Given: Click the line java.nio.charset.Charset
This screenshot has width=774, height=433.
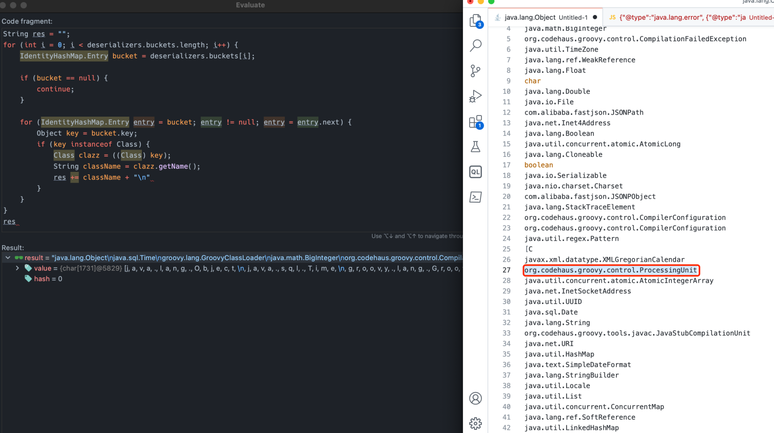Looking at the screenshot, I should coord(573,186).
